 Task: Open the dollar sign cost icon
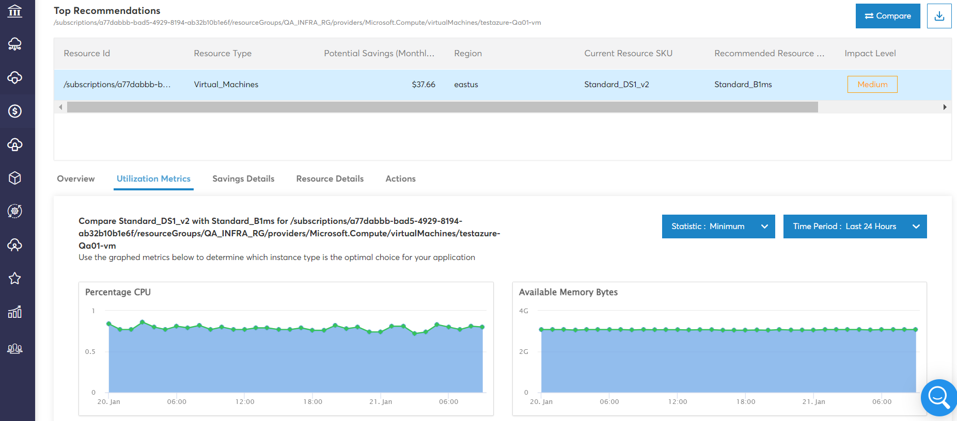(x=15, y=111)
